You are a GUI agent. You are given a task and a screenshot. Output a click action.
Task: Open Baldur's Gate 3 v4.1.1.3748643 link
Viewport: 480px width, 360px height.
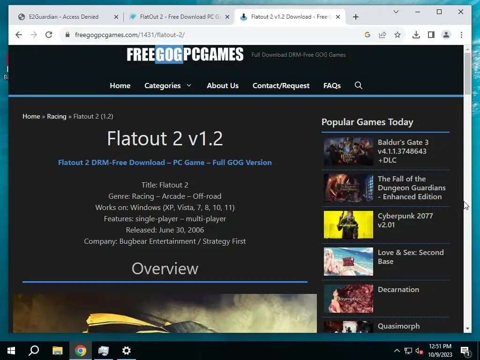[x=403, y=151]
